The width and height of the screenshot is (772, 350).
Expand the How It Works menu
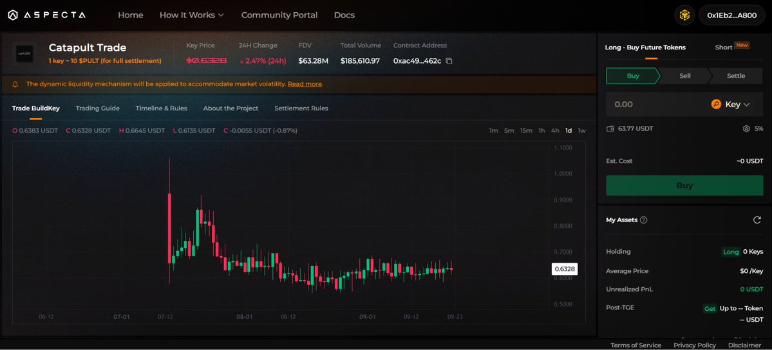pos(191,15)
